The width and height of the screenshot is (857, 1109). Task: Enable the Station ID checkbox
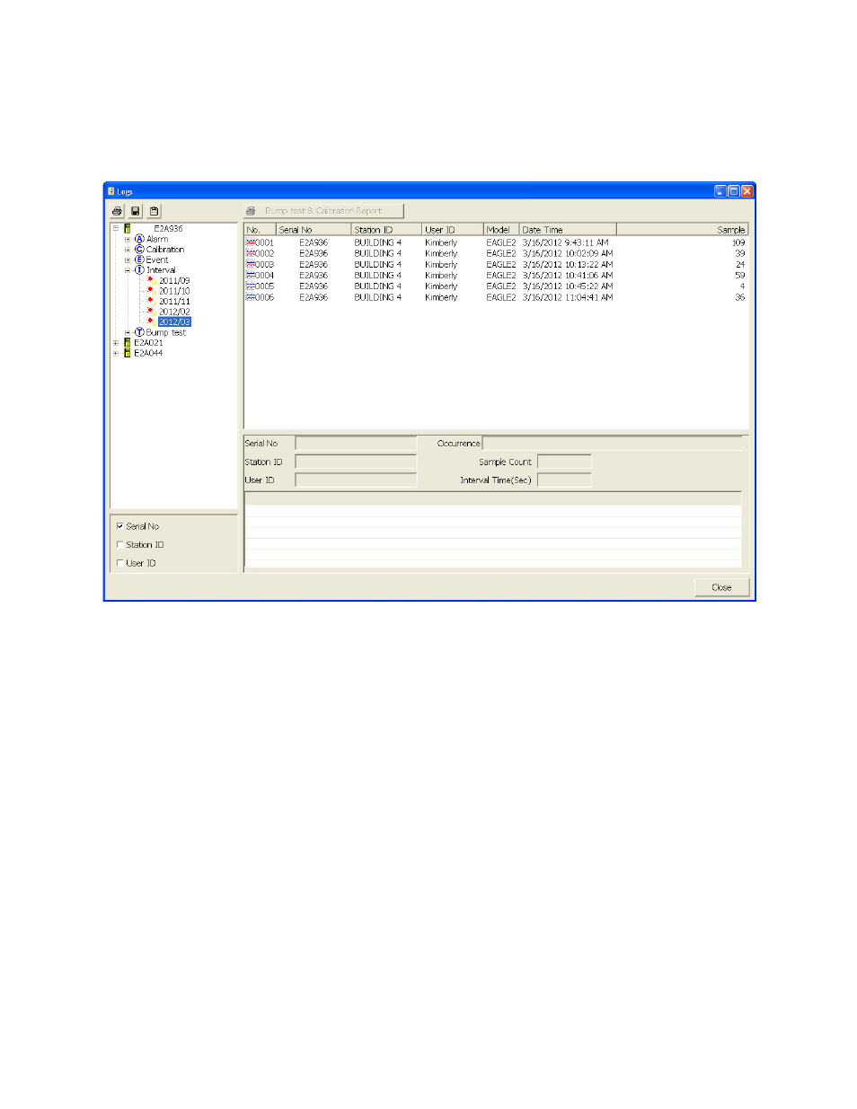[120, 545]
